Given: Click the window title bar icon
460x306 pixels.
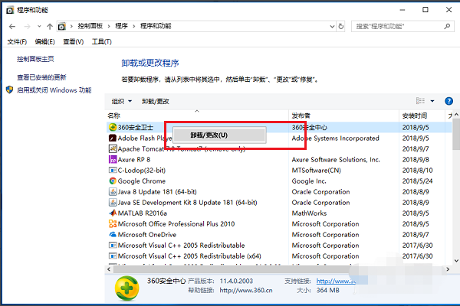Looking at the screenshot, I should (x=10, y=10).
